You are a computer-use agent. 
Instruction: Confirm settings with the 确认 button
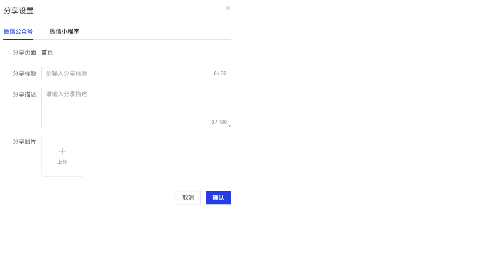218,198
